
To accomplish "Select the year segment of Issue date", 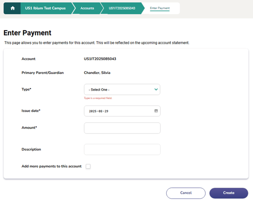I will tap(93, 111).
